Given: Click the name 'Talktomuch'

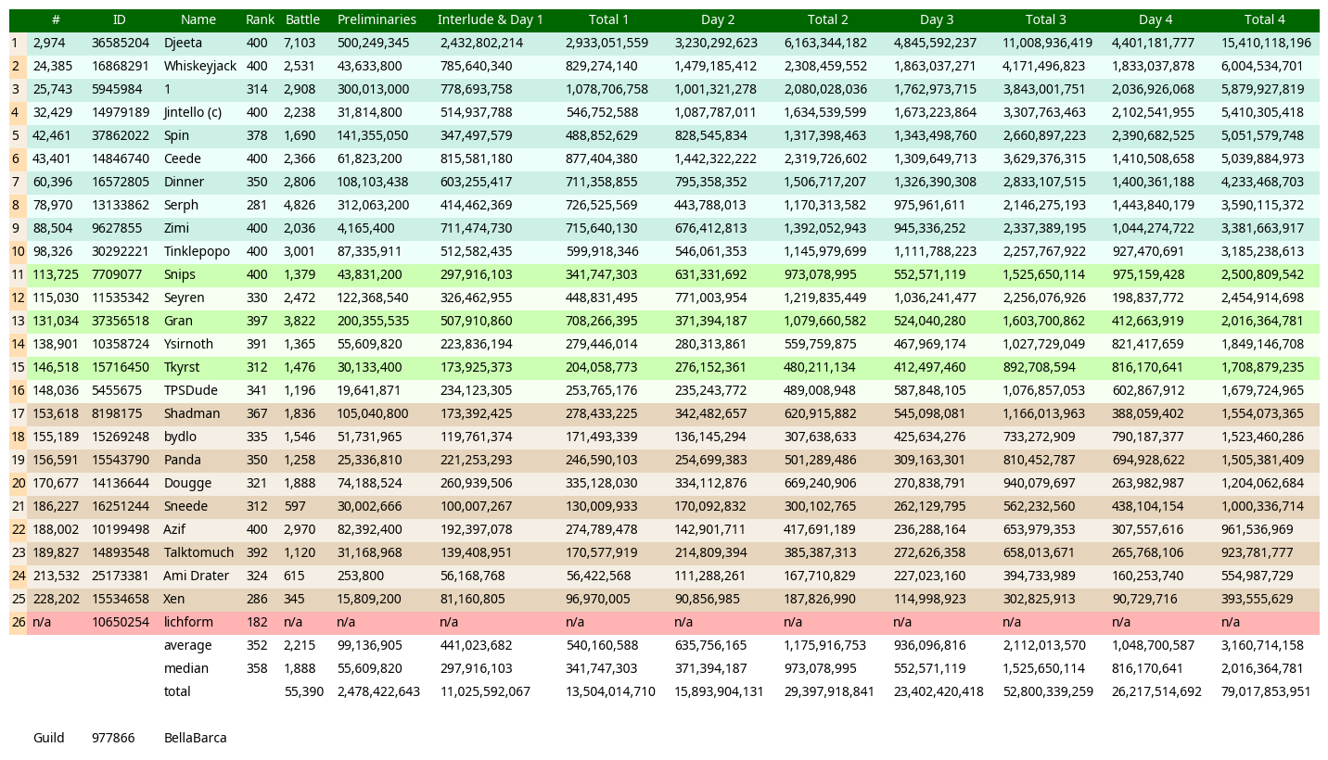Looking at the screenshot, I should pyautogui.click(x=198, y=552).
